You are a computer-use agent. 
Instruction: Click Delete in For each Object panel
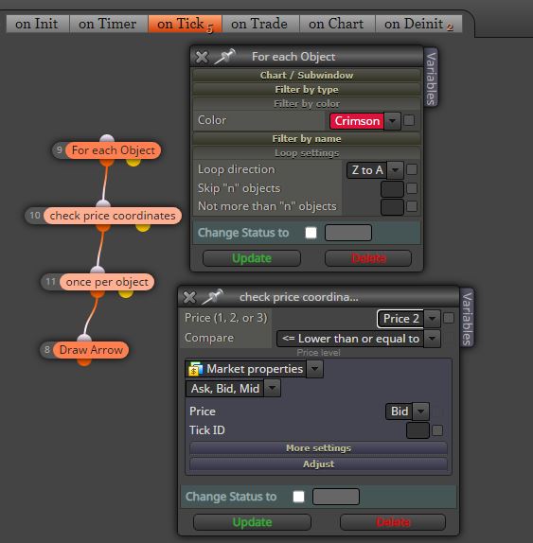click(368, 258)
